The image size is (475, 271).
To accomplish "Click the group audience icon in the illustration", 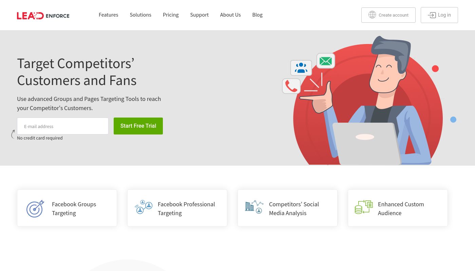I will tap(301, 68).
